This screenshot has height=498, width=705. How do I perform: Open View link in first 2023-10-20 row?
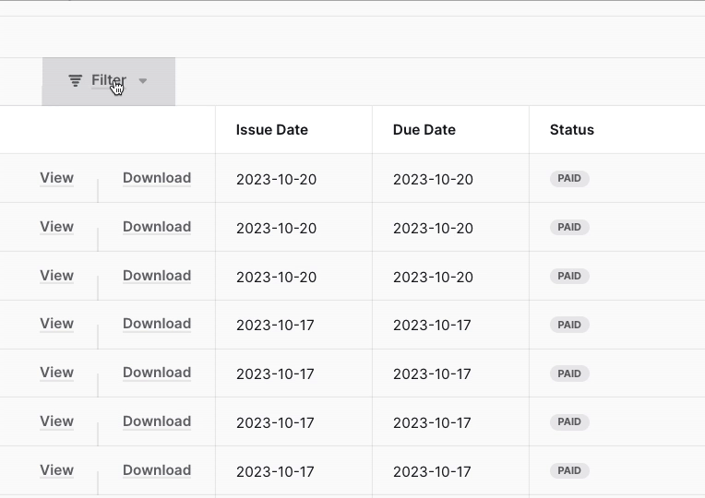tap(56, 178)
